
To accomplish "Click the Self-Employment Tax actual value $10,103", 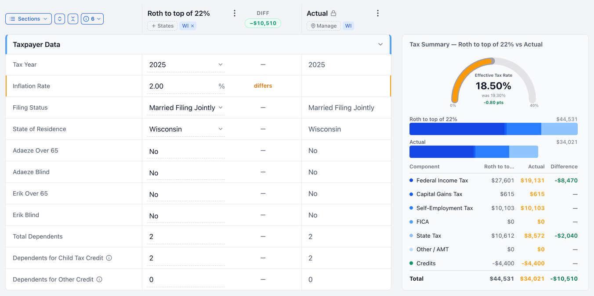I will click(x=532, y=208).
